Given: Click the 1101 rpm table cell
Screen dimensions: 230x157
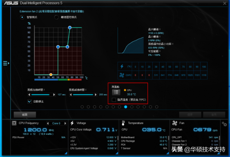Looking at the screenshot, I should click(197, 75).
